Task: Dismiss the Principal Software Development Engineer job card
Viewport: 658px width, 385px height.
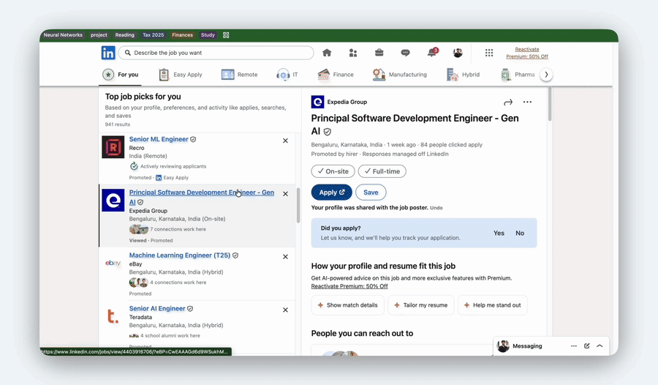Action: pos(285,194)
